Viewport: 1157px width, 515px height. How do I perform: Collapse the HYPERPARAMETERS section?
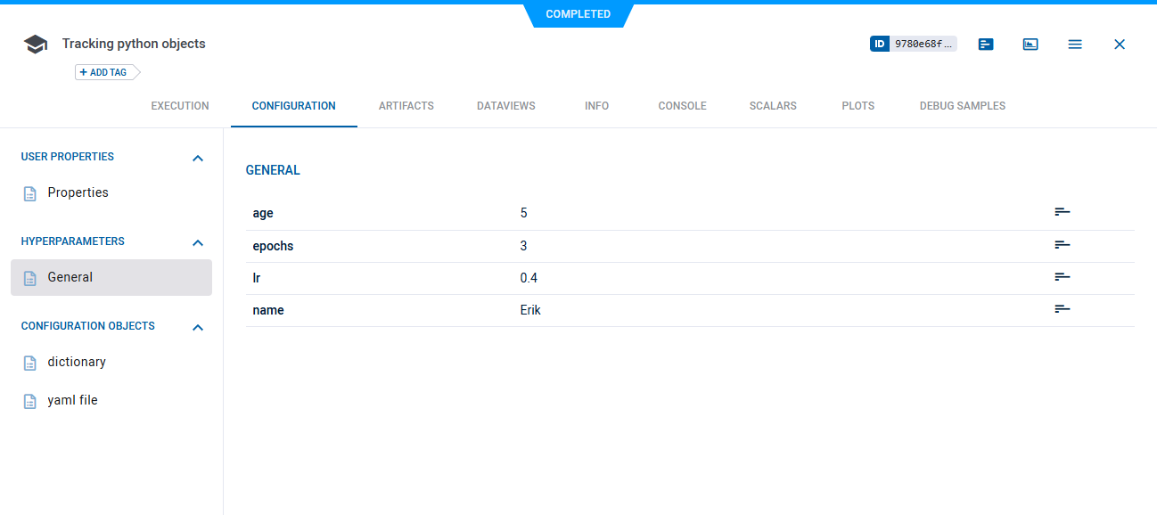pyautogui.click(x=198, y=242)
